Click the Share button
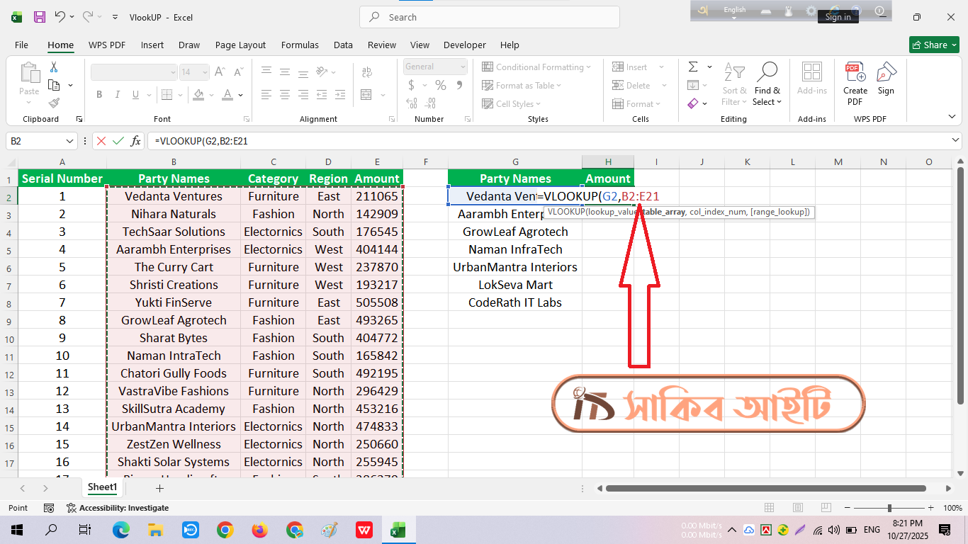 tap(933, 45)
